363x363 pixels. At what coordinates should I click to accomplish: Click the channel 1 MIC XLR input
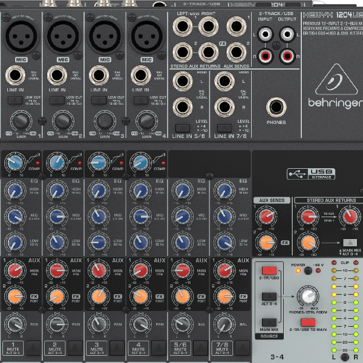click(21, 36)
